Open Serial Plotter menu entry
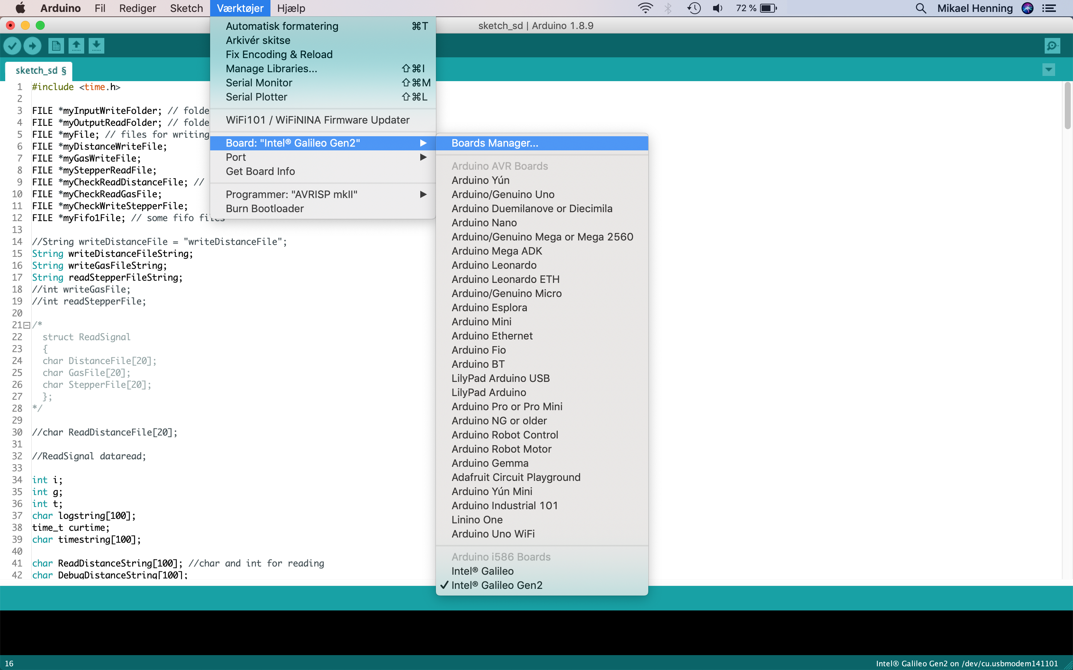The width and height of the screenshot is (1073, 670). (x=323, y=97)
